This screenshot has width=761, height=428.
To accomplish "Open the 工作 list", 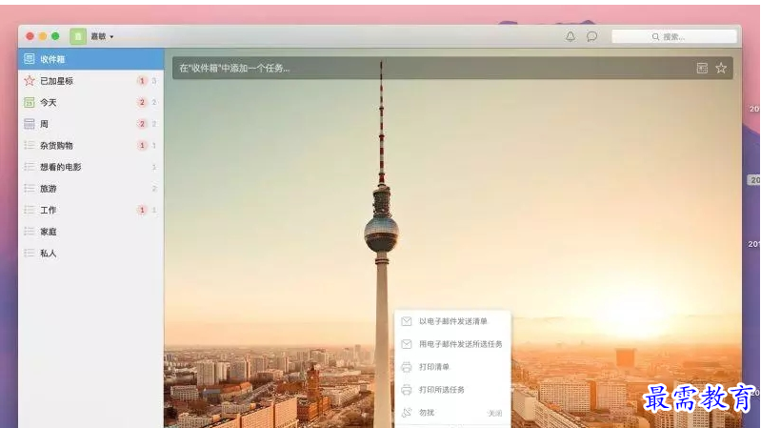I will 90,210.
